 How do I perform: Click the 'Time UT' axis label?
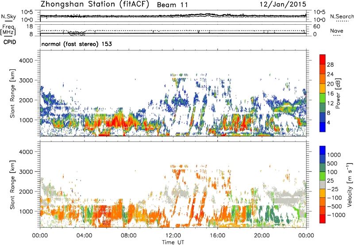point(173,242)
